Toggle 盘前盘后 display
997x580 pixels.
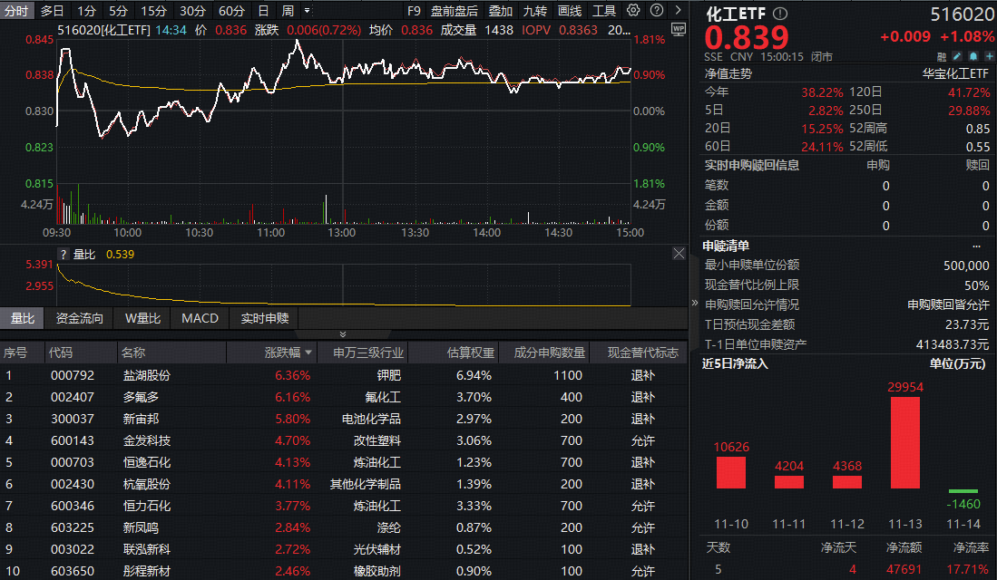(x=454, y=11)
